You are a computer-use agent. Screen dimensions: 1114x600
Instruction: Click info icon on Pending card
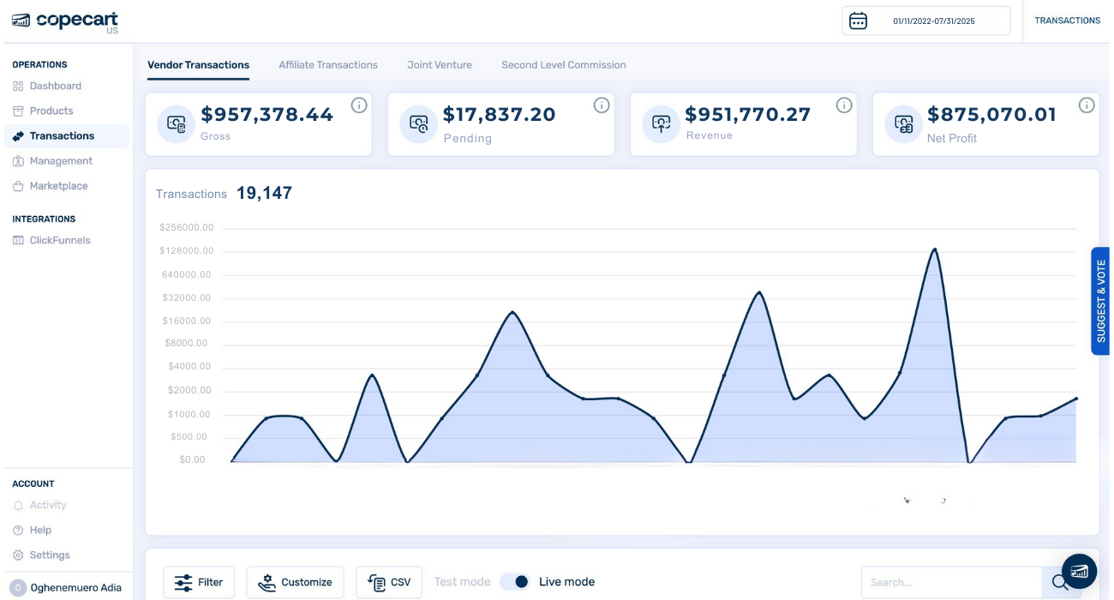[x=602, y=105]
